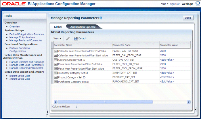The height and width of the screenshot is (119, 201).
Task: Open Manage BI Applications link
Action: pos(22,37)
